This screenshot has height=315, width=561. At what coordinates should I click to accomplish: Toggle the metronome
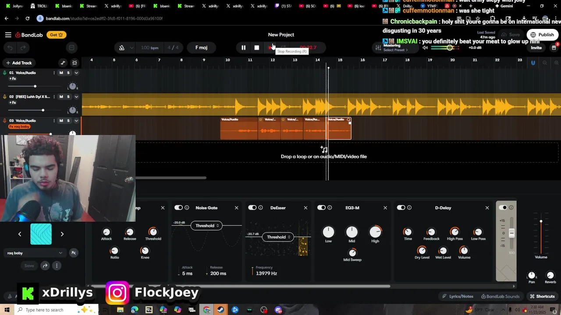[x=122, y=48]
